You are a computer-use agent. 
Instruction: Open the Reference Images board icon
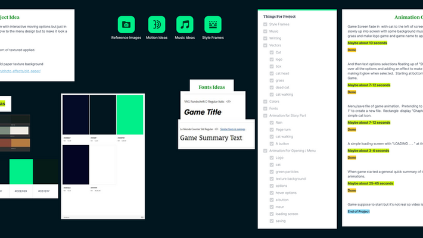[126, 24]
